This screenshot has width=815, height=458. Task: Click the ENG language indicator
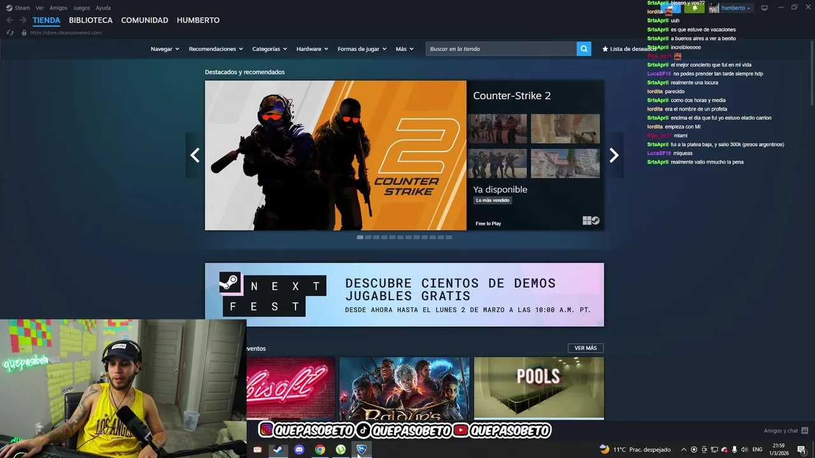pos(758,450)
